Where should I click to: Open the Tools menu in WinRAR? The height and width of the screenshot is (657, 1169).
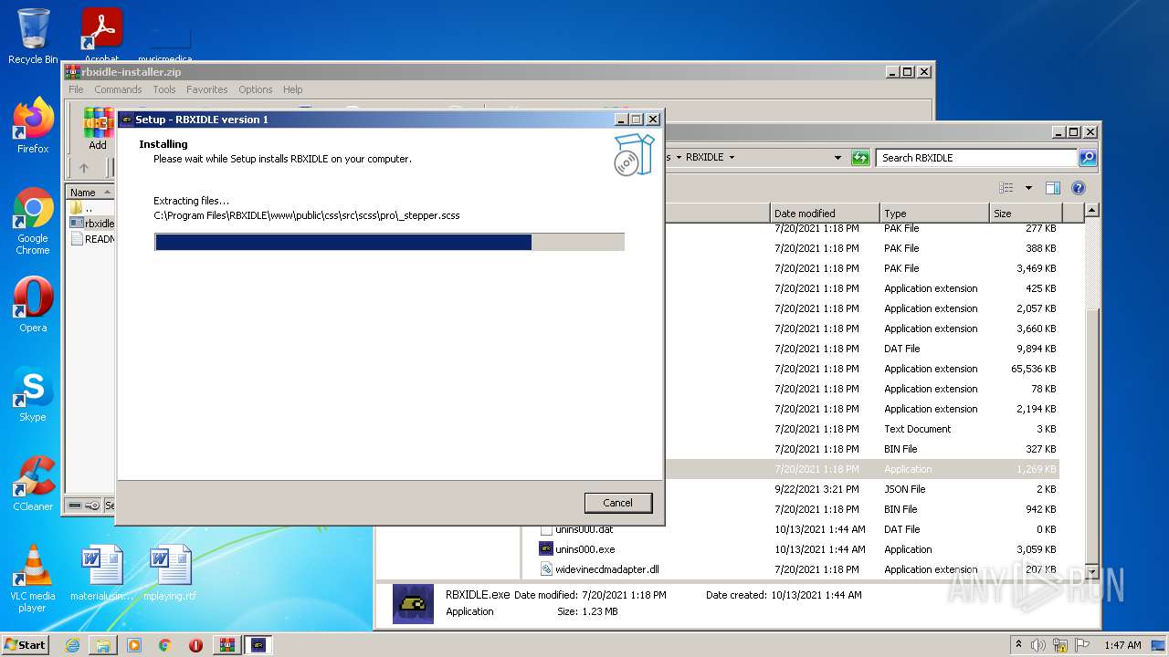pos(164,89)
